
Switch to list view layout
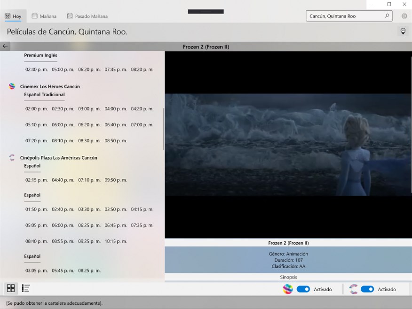[25, 288]
